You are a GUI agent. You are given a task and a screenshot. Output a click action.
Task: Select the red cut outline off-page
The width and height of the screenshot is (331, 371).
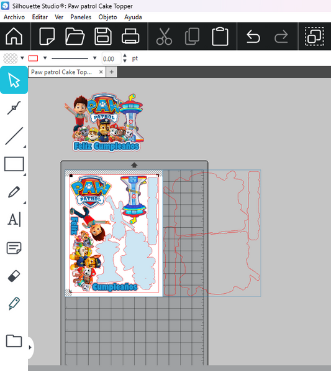click(212, 233)
